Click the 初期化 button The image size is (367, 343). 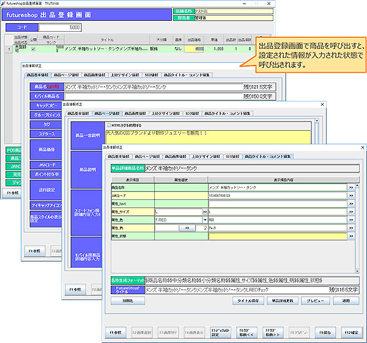click(128, 301)
